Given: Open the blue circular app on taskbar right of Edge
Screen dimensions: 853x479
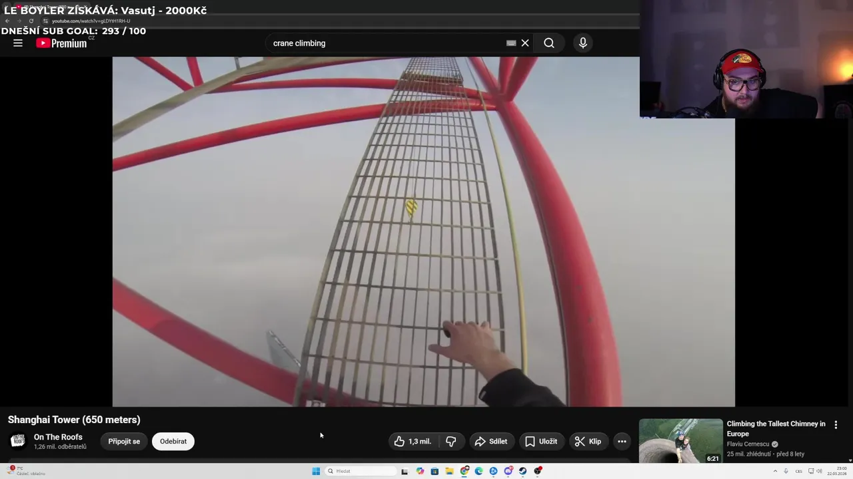Looking at the screenshot, I should (493, 471).
